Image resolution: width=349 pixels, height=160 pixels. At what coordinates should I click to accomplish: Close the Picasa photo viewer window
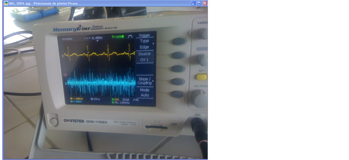coord(205,3)
